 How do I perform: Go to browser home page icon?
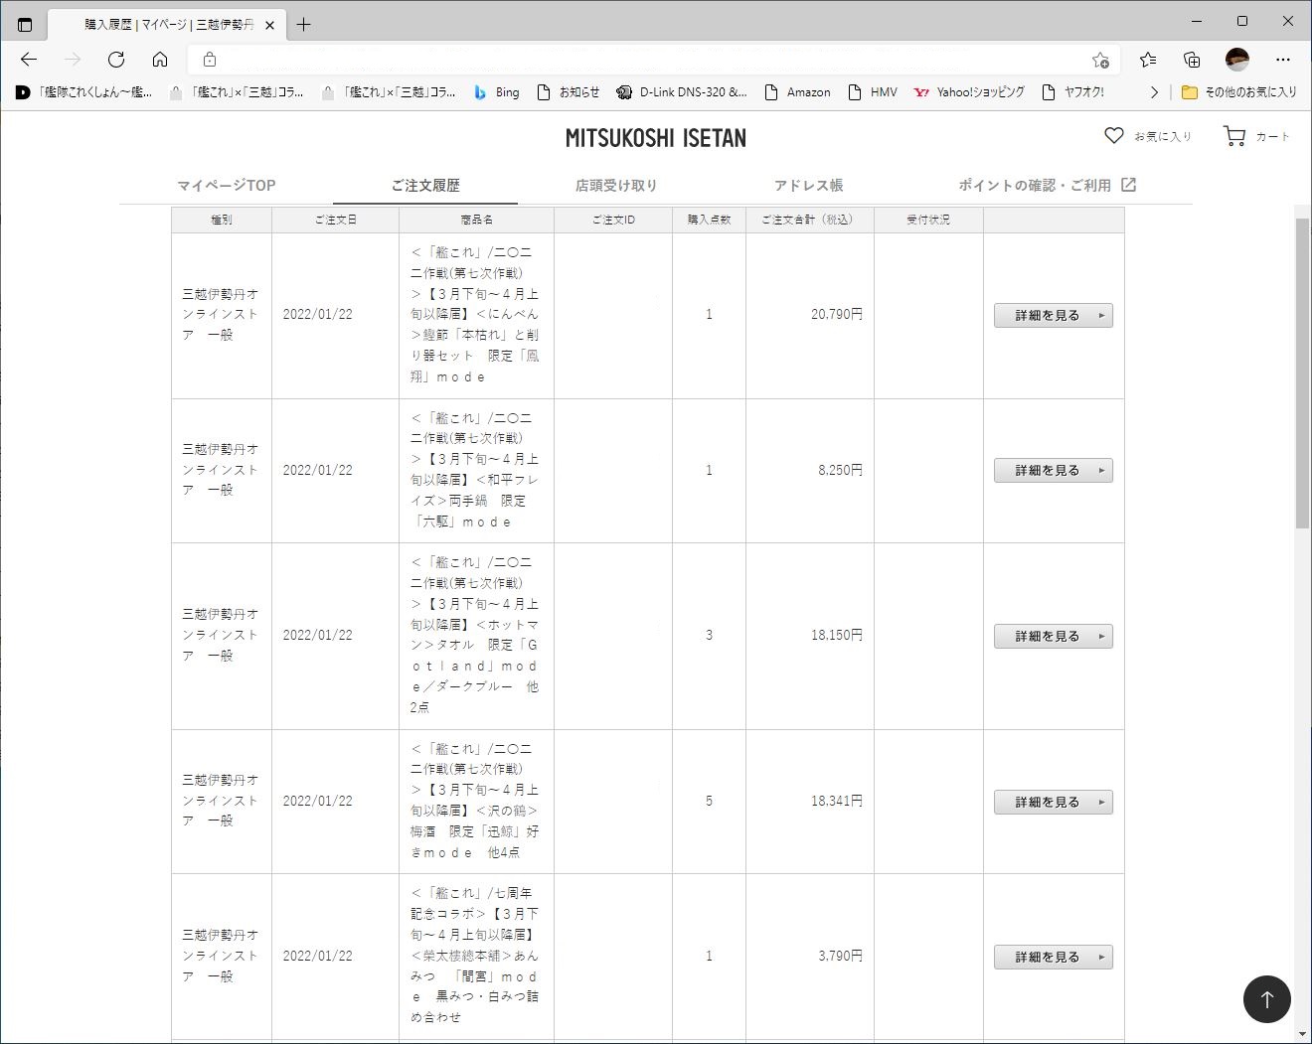[x=160, y=60]
